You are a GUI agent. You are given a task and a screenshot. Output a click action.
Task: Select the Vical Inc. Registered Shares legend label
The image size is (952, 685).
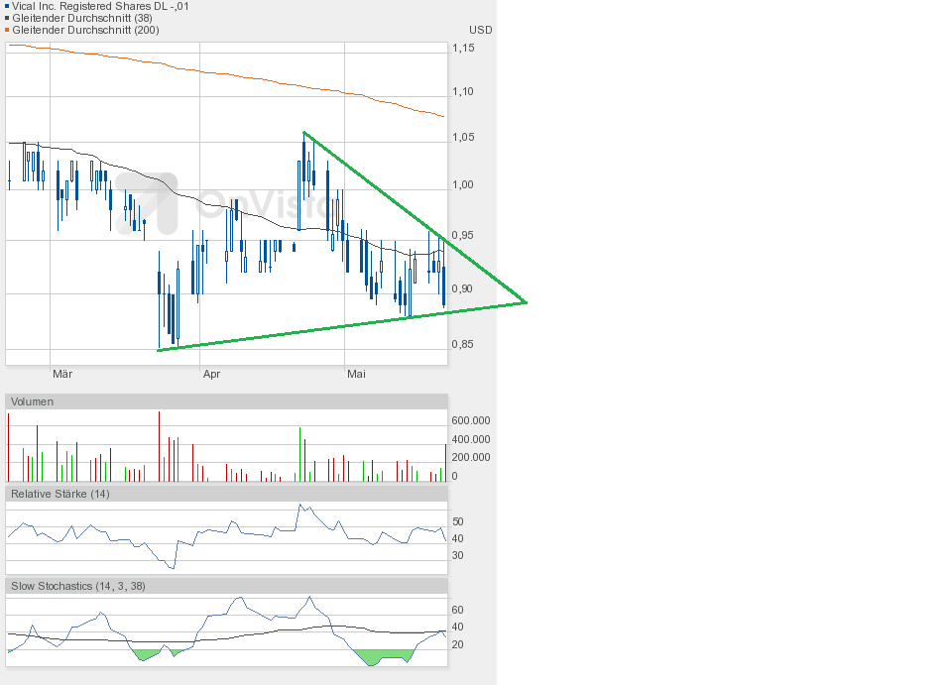pyautogui.click(x=100, y=6)
